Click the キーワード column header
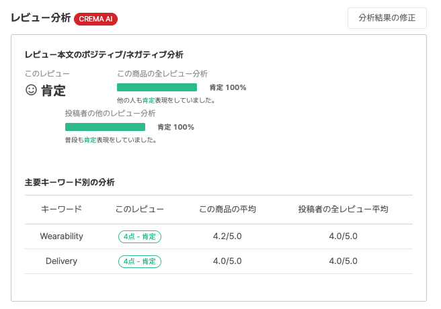 tap(62, 210)
